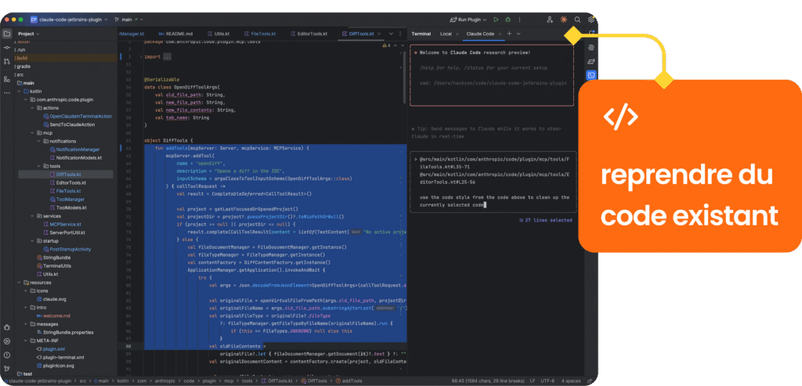Launch Claude Code via the orange spark icon
This screenshot has height=386, width=802.
(564, 20)
